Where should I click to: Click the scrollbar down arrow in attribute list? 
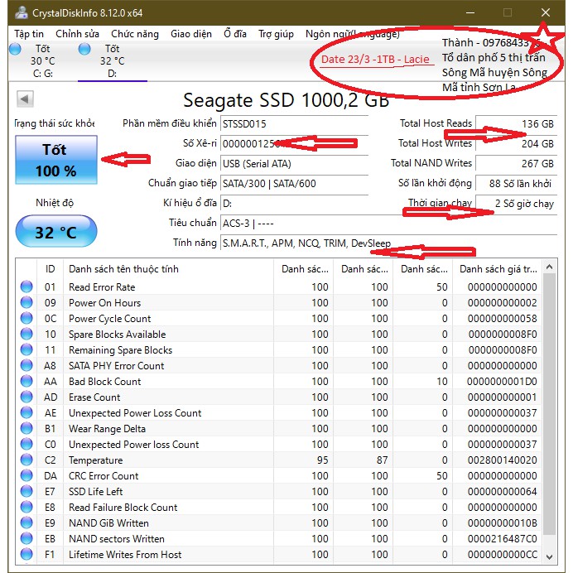pyautogui.click(x=549, y=556)
